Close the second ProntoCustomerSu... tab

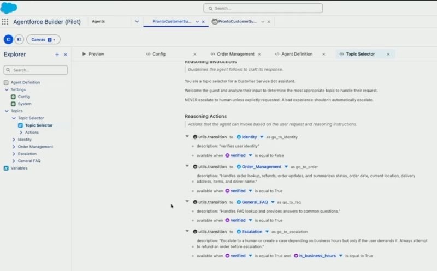(x=269, y=22)
